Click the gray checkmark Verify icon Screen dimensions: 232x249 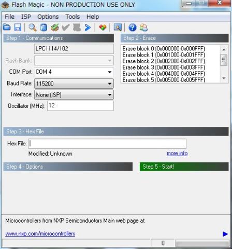66,27
